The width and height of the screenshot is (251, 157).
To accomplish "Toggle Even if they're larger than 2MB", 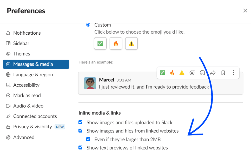I will click(x=88, y=139).
